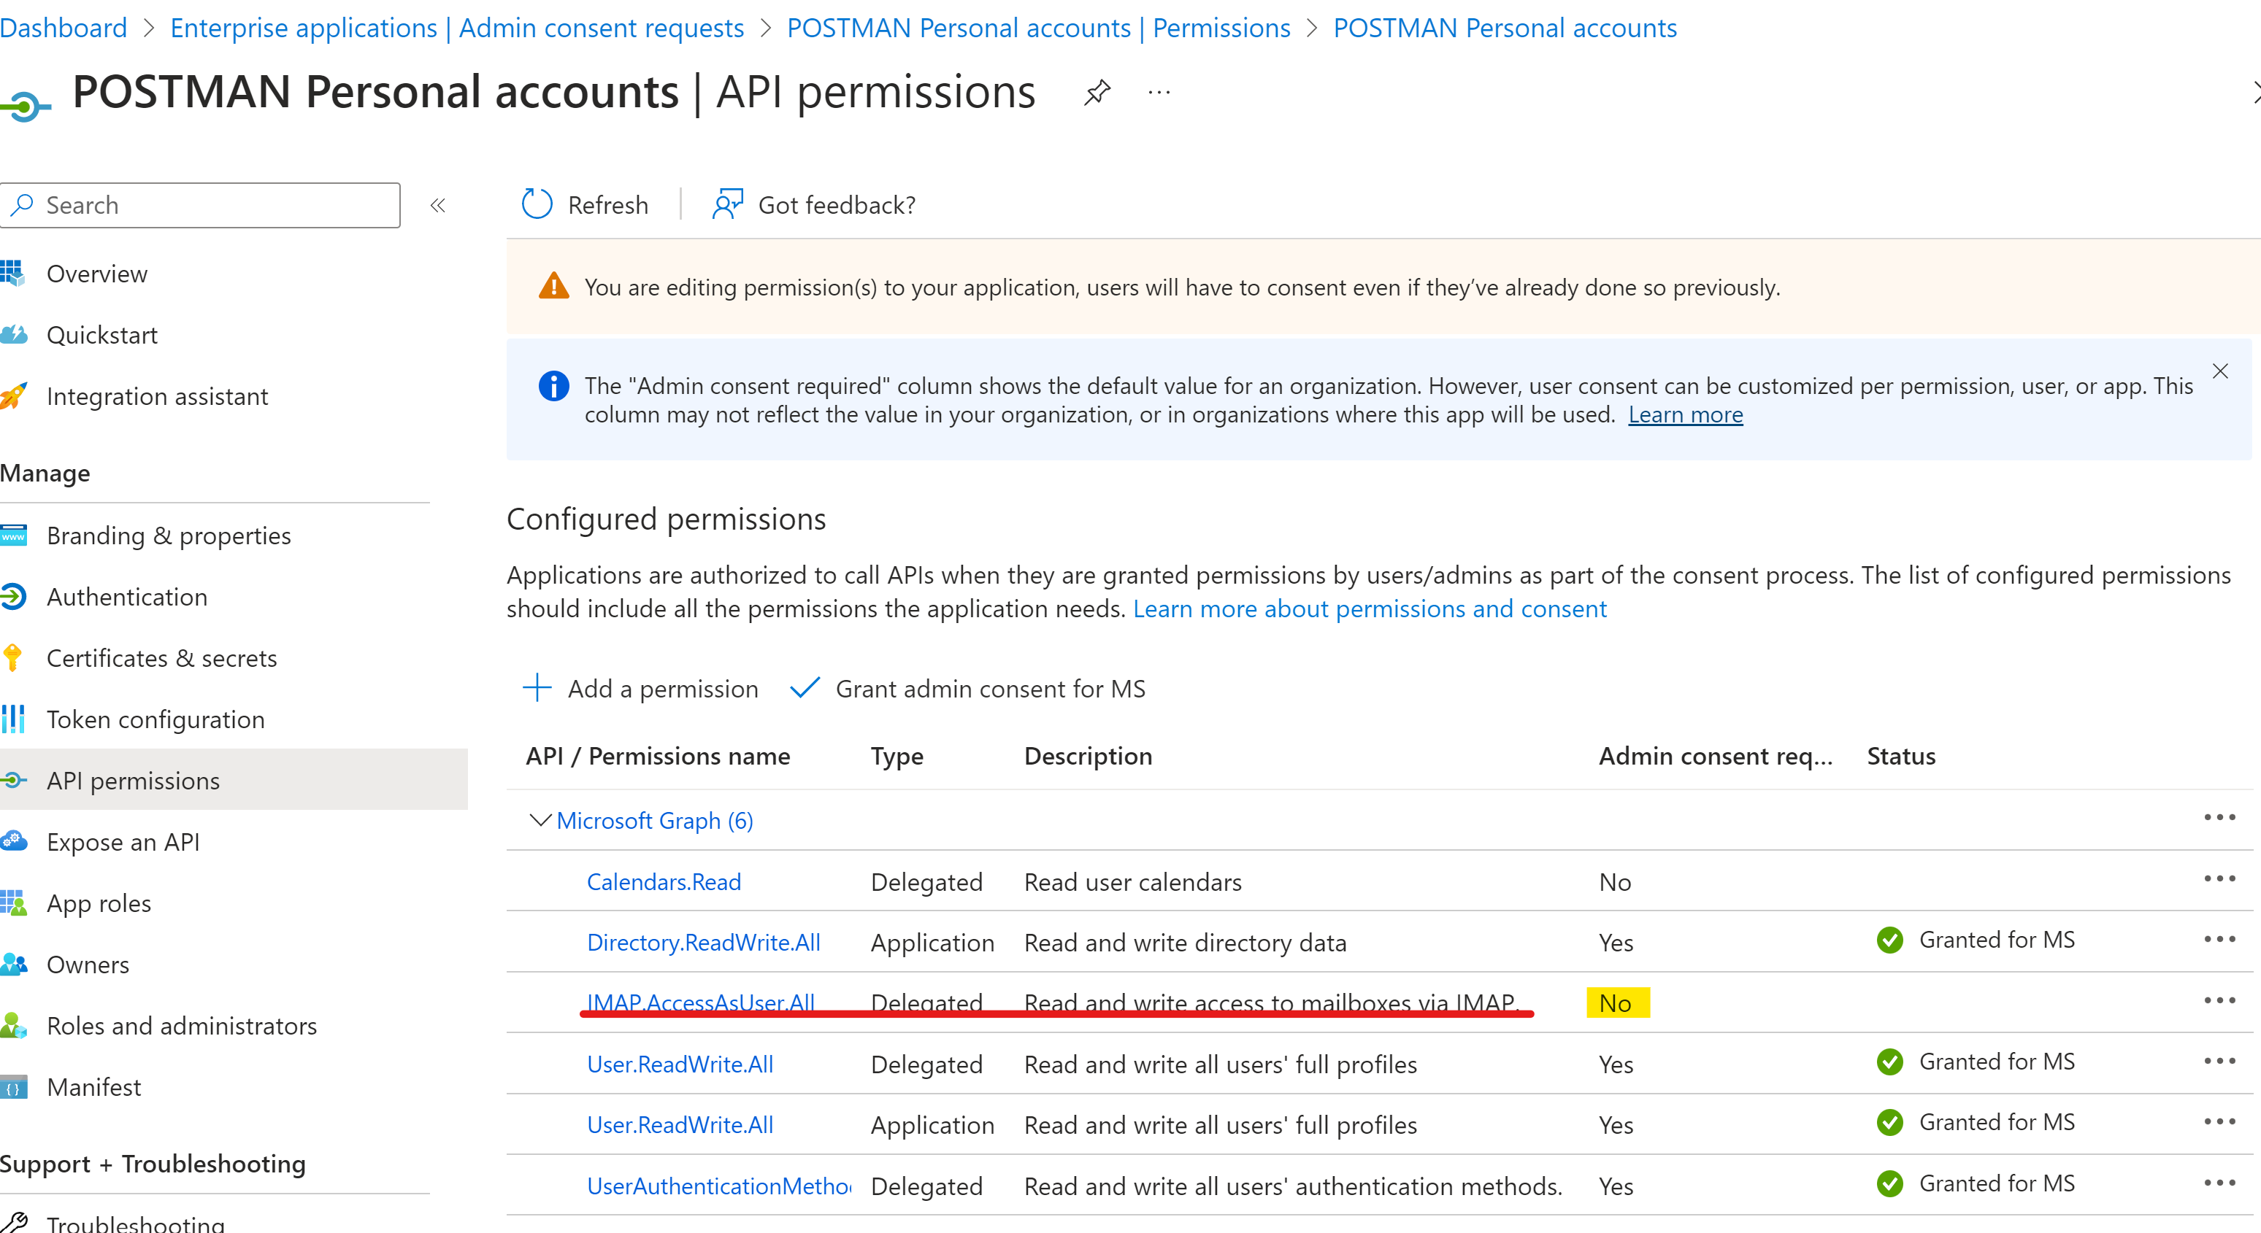Click Grant admin consent for MS
Image resolution: width=2261 pixels, height=1233 pixels.
tap(968, 689)
